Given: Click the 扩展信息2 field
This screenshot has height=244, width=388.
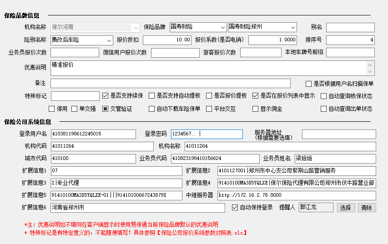Looking at the screenshot, I should 297,171.
